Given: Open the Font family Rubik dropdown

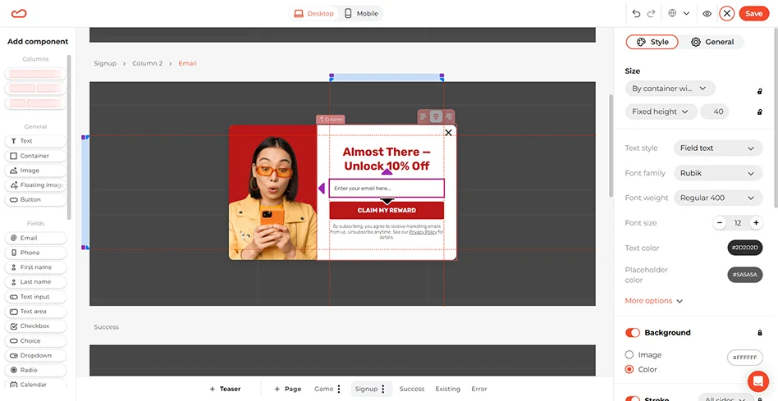Looking at the screenshot, I should (717, 173).
